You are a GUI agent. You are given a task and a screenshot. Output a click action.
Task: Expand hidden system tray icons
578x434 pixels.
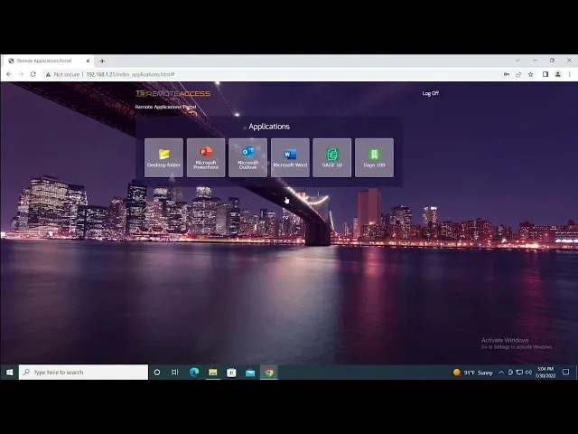[x=501, y=372]
